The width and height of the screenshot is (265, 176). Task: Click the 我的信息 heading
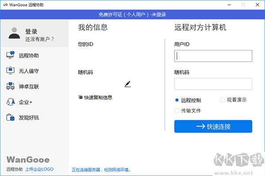coord(93,27)
